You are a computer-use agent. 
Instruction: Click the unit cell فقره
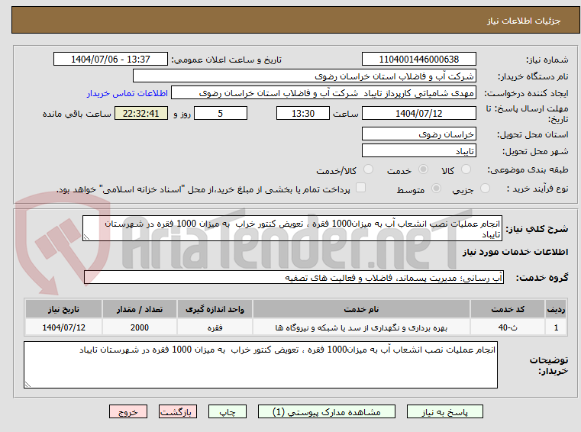click(215, 327)
